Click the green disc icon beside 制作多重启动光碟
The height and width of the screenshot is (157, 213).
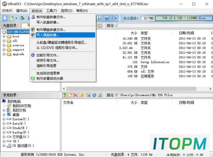pos(33,78)
